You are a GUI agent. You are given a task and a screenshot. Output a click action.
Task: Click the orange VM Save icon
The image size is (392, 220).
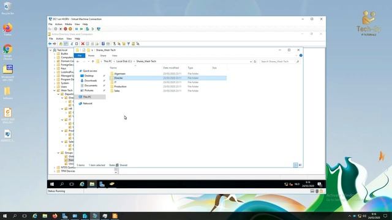(70, 29)
